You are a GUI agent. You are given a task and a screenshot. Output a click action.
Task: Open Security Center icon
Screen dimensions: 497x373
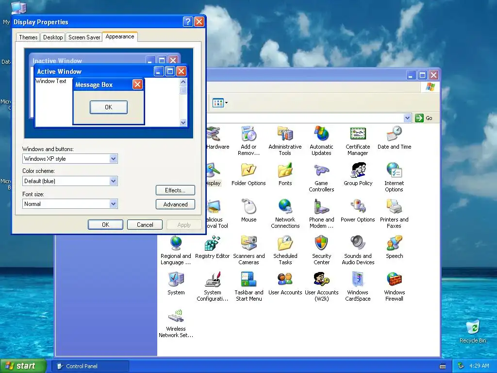321,244
